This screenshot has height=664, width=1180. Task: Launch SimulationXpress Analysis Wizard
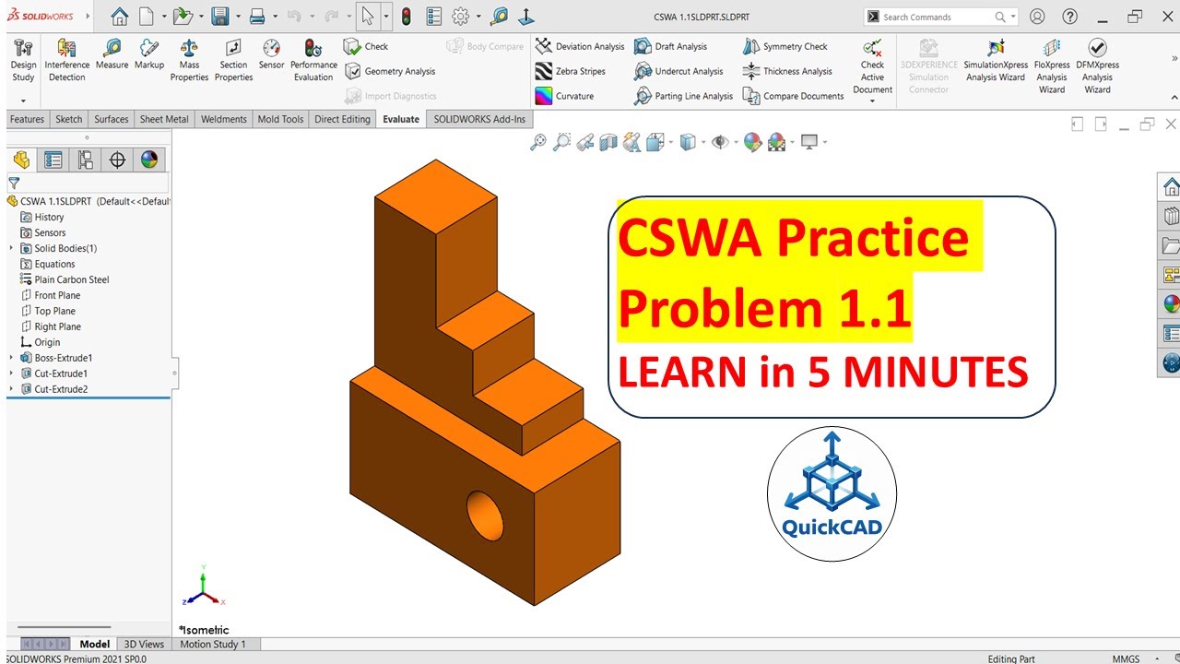pyautogui.click(x=995, y=61)
